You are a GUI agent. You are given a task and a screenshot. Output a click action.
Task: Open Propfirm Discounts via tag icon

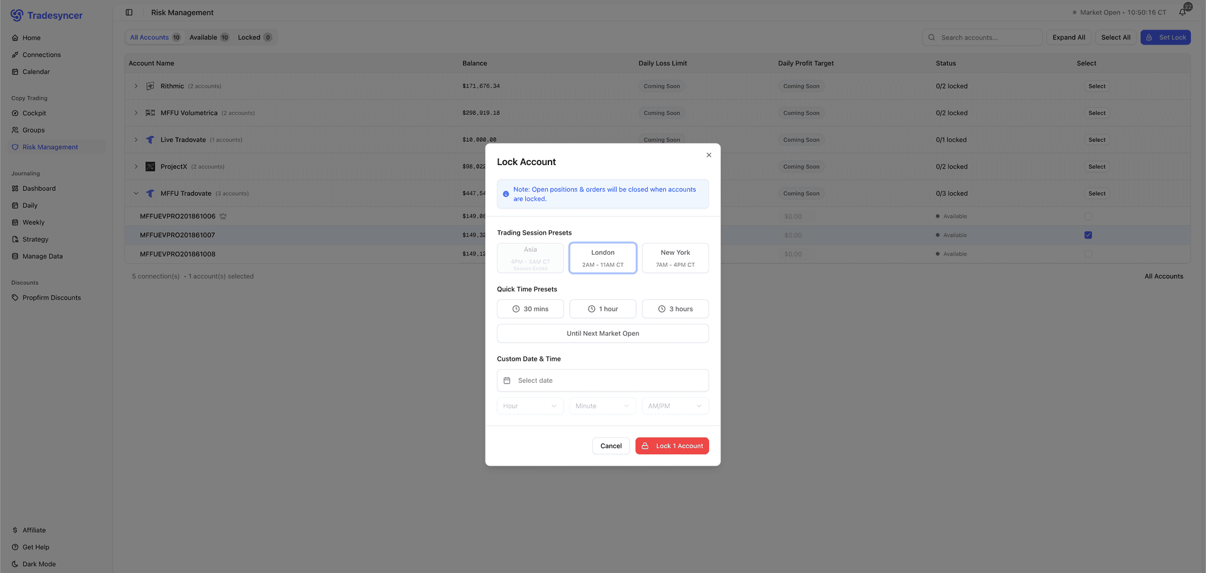point(16,297)
